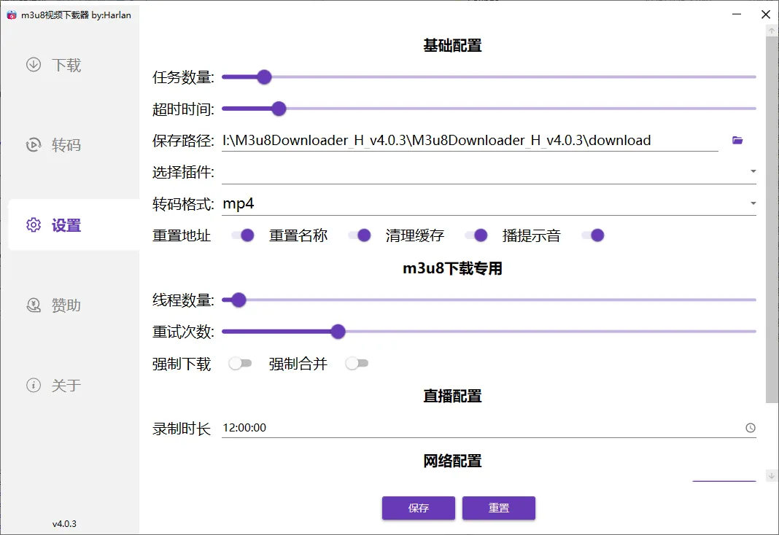The height and width of the screenshot is (535, 779).
Task: Disable the 清理缓存 (clear cache) switch
Action: click(x=477, y=235)
